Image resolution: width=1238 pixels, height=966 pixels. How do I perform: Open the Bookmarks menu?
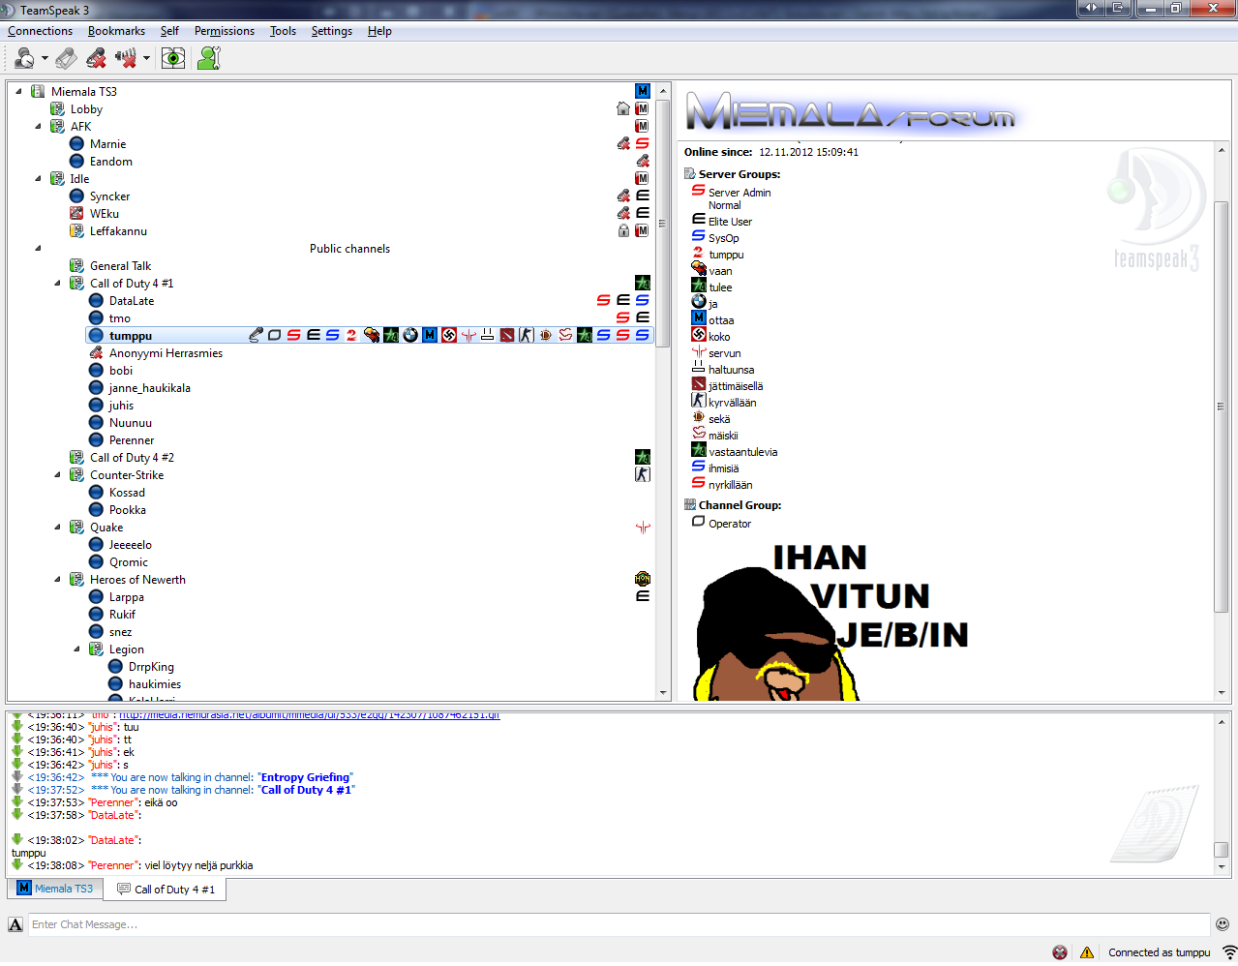pyautogui.click(x=116, y=31)
